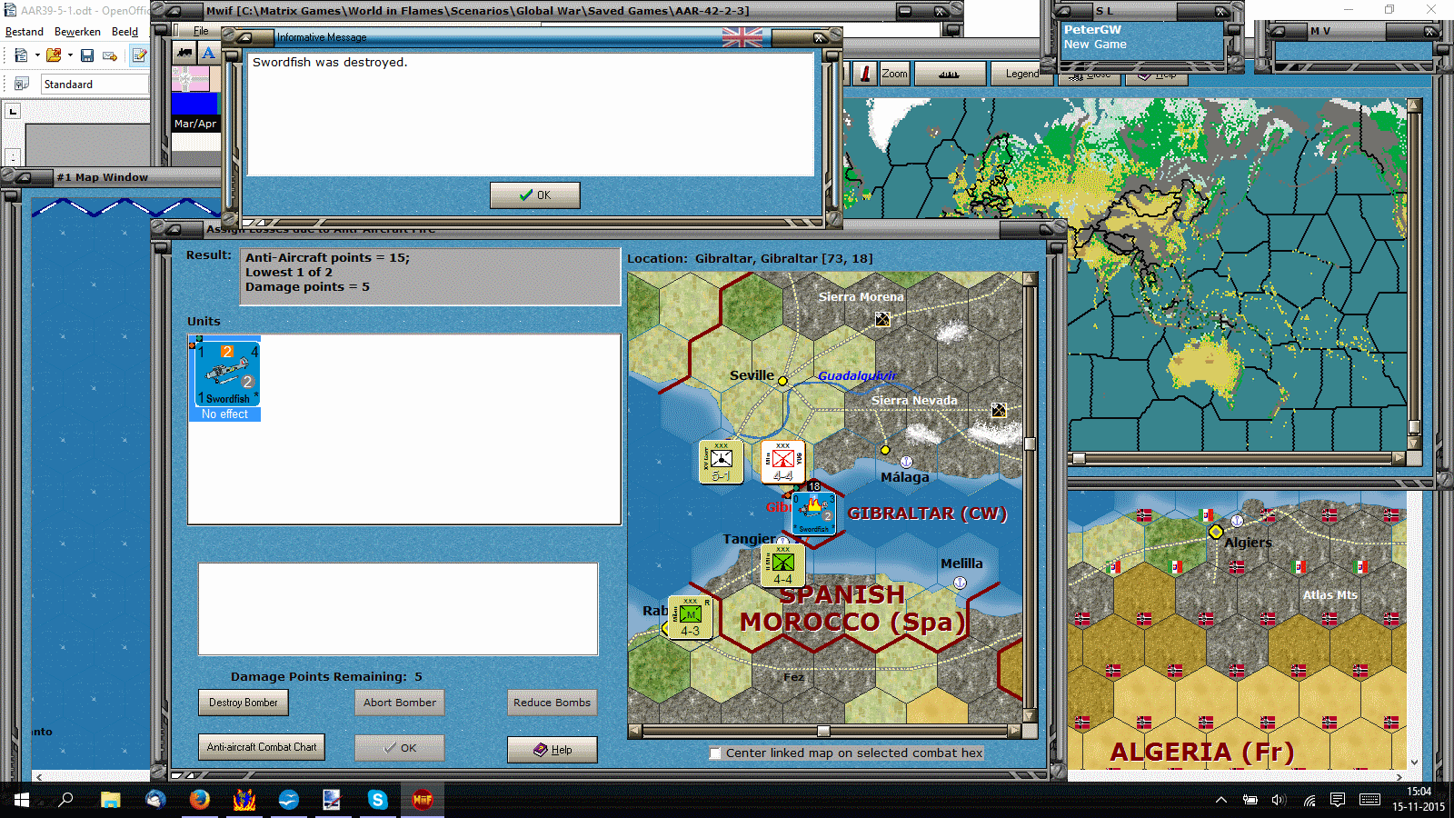Click the Algiers city marker on detail map
The width and height of the screenshot is (1454, 818).
[x=1216, y=532]
